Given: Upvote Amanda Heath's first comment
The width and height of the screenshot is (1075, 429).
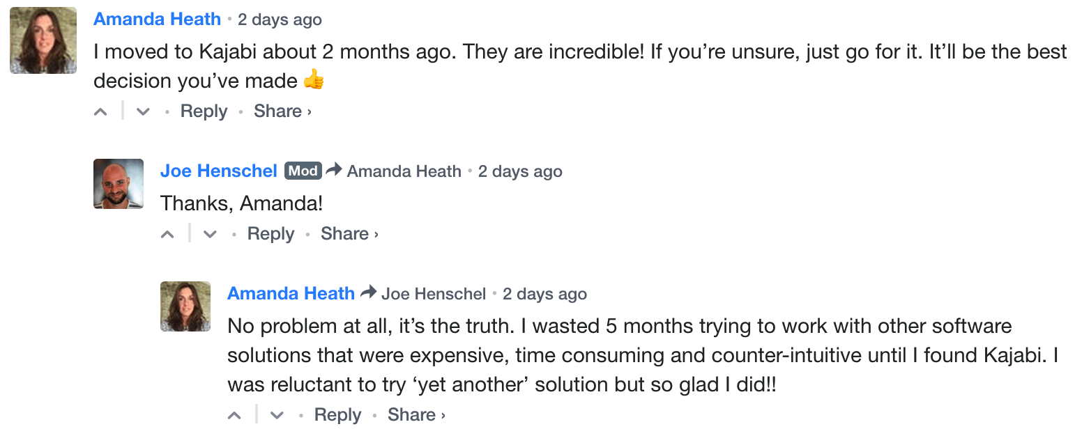Looking at the screenshot, I should click(101, 111).
